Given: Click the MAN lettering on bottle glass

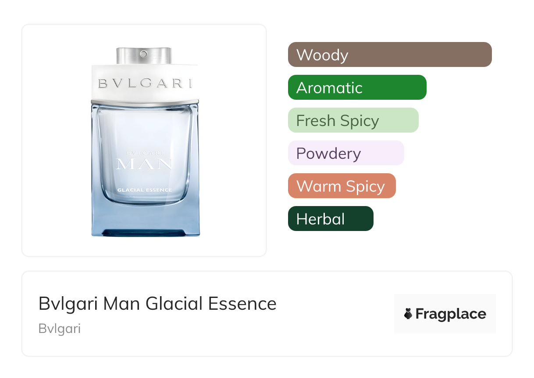Looking at the screenshot, I should tap(145, 164).
